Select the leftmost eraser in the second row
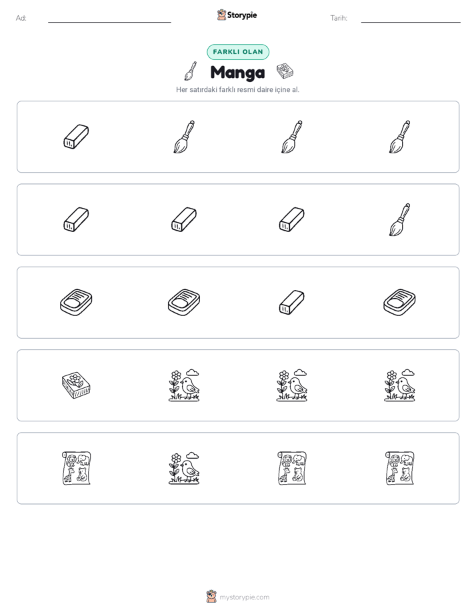Viewport: 476px width, 616px height. pos(76,219)
